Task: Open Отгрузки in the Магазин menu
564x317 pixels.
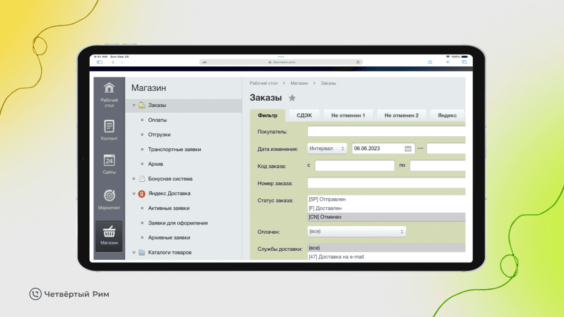Action: click(x=159, y=135)
